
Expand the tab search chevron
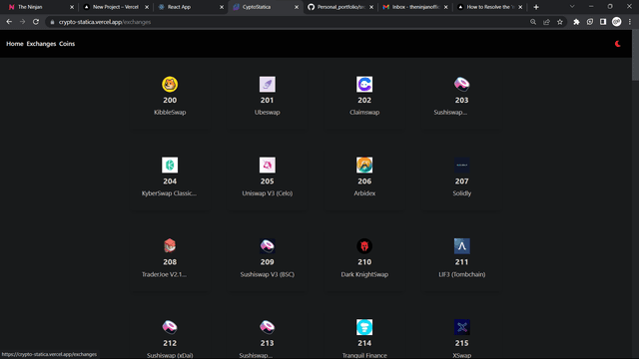572,7
